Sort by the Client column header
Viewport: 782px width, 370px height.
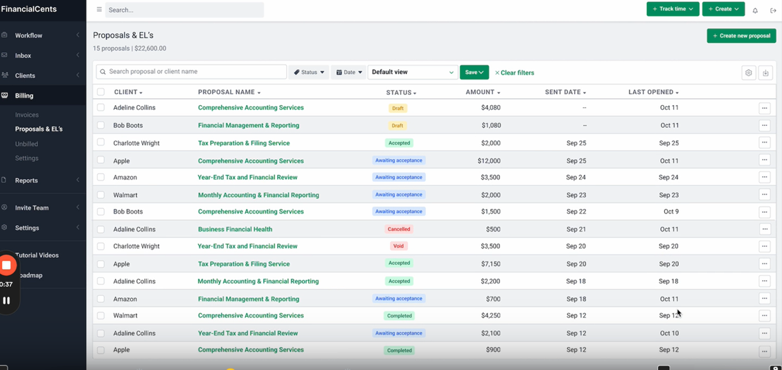(128, 92)
